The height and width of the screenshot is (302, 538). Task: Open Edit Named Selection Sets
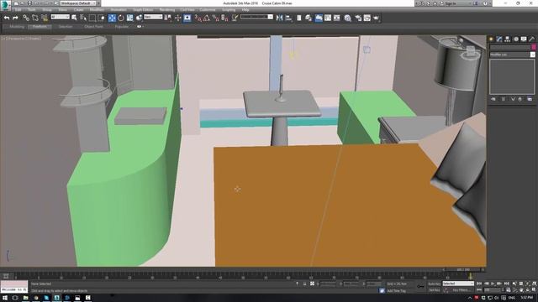[235, 18]
